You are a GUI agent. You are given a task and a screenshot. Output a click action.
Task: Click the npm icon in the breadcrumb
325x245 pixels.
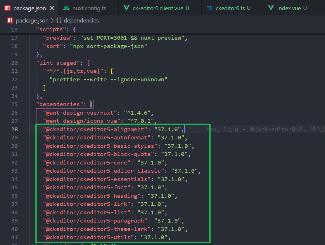tap(10, 20)
